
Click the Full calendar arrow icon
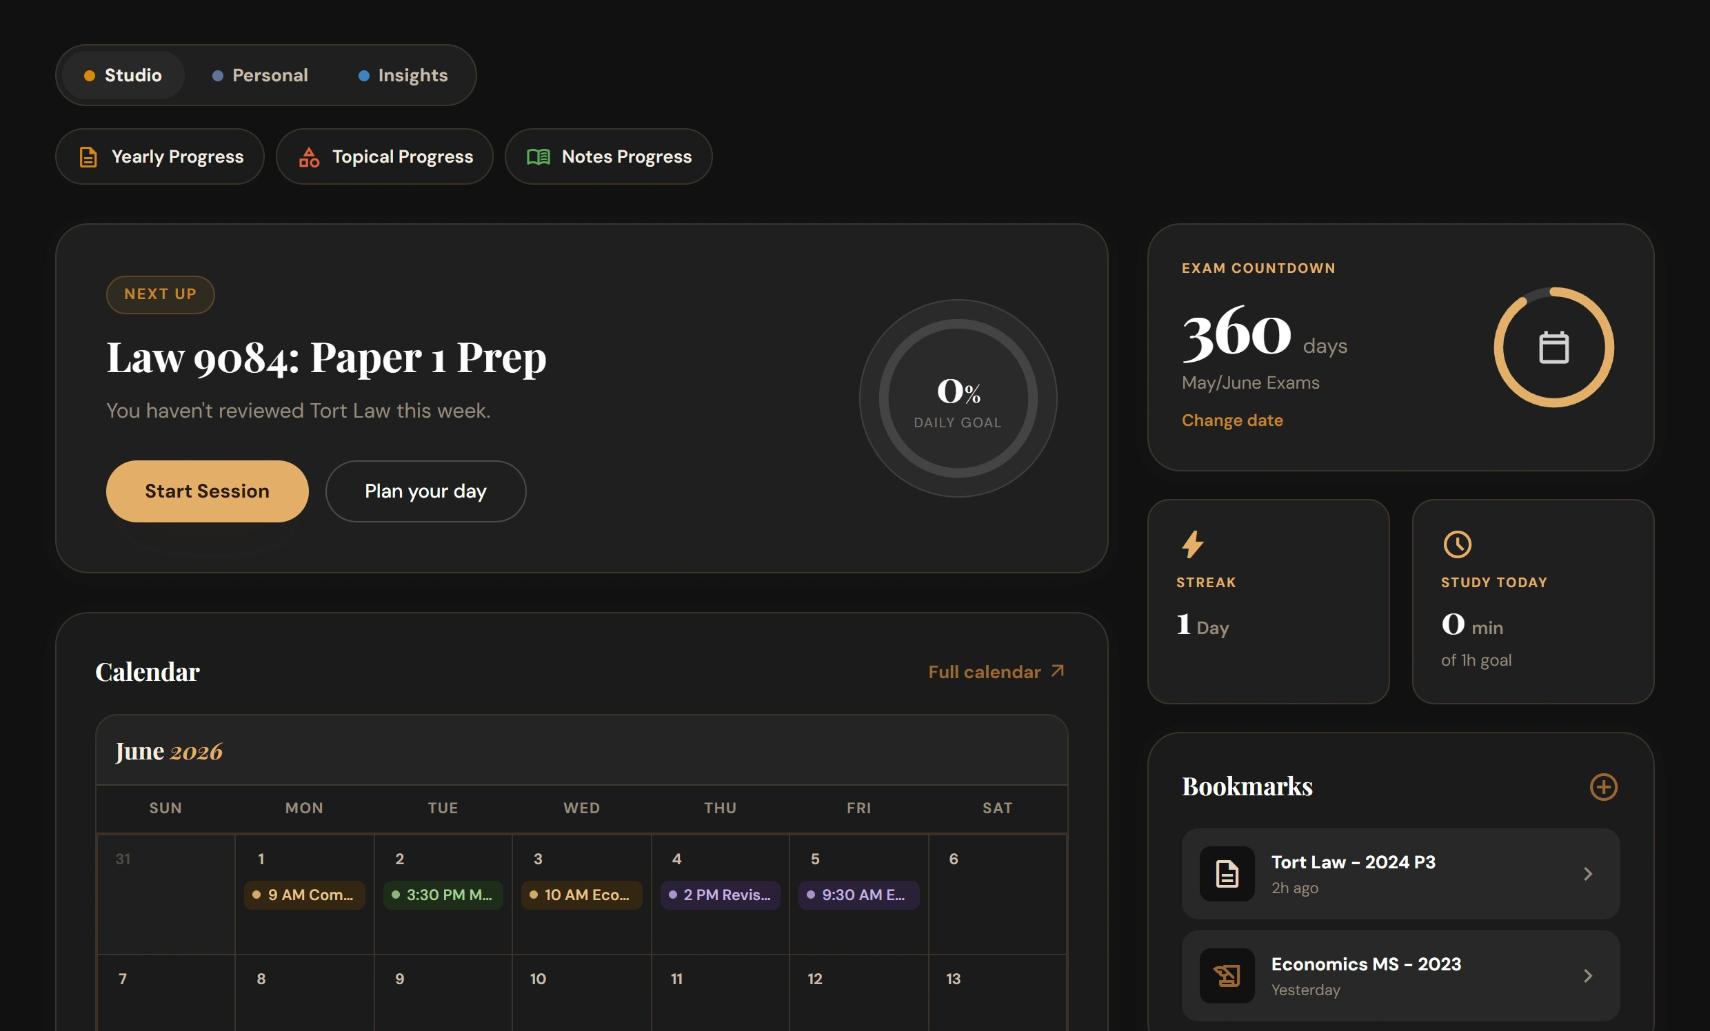coord(1057,671)
